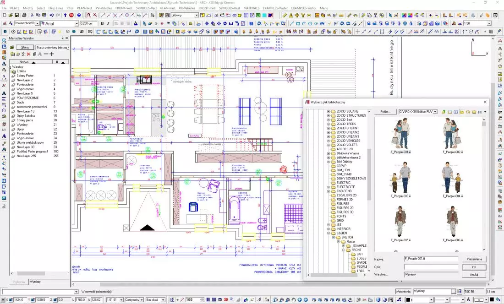Toggle the New Layer 2 layer icon
This screenshot has width=504, height=304.
pos(13,80)
